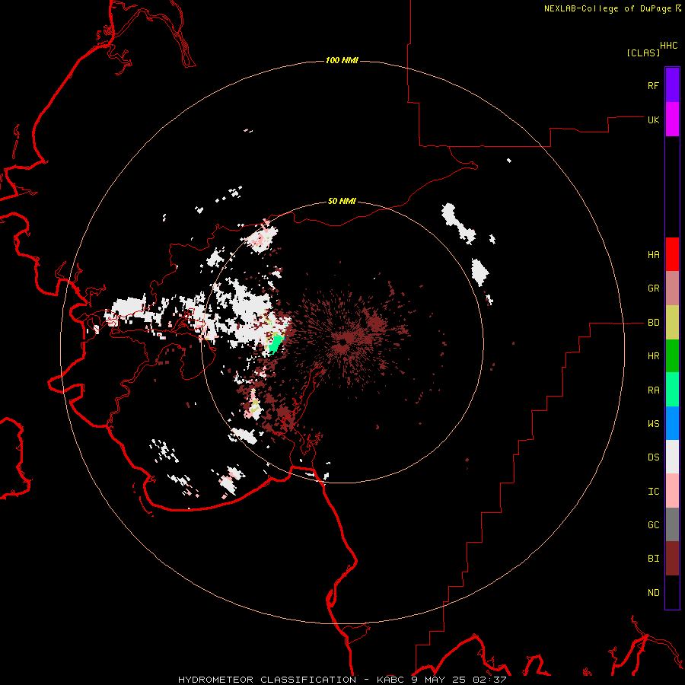Click the RA legend label
Viewport: 685px width, 685px height.
point(653,390)
